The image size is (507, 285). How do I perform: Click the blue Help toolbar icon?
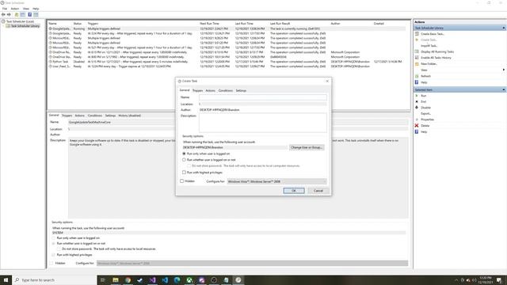pyautogui.click(x=30, y=14)
